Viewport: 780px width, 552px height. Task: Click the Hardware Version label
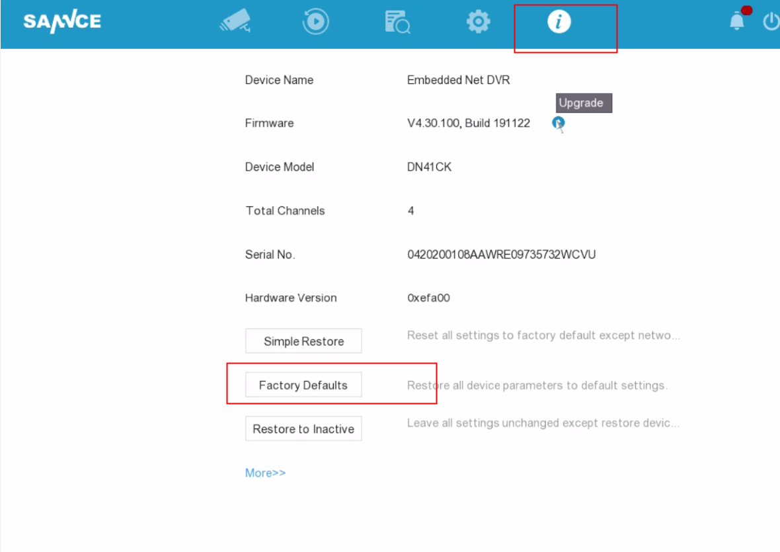coord(291,298)
